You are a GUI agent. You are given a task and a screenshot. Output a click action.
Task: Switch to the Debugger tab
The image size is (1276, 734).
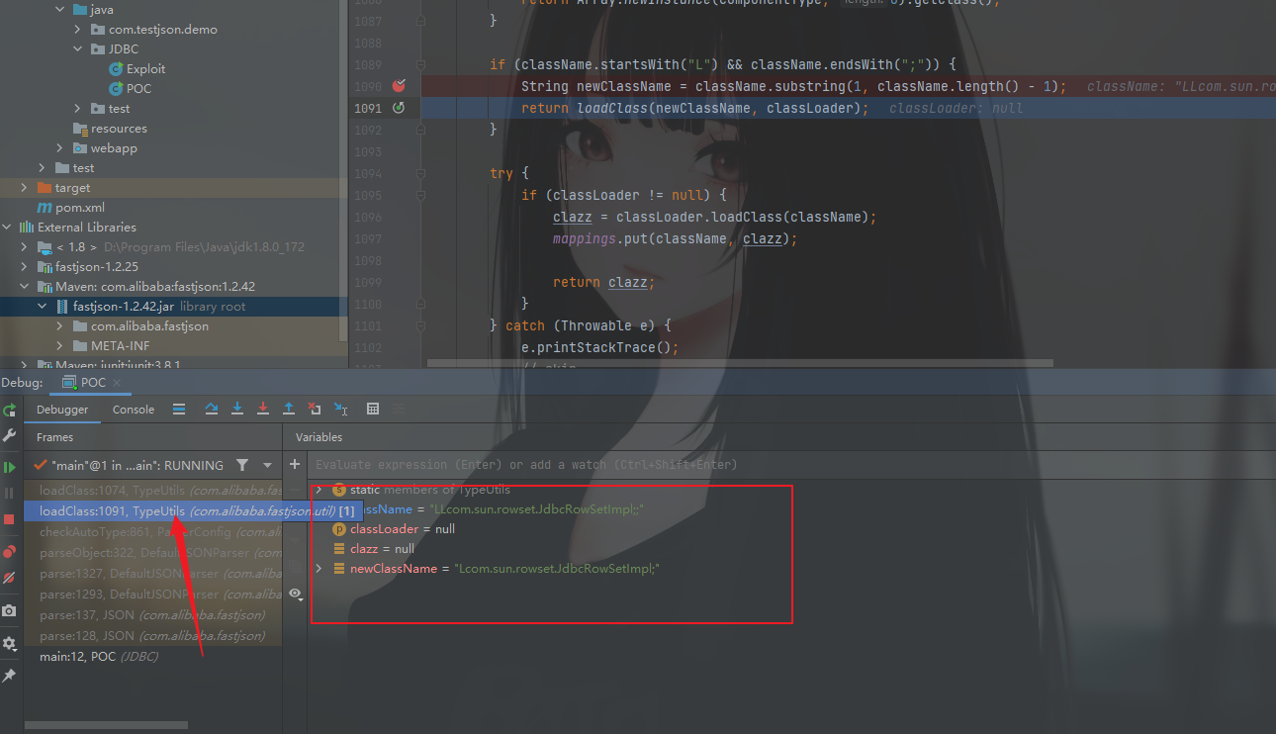point(62,410)
